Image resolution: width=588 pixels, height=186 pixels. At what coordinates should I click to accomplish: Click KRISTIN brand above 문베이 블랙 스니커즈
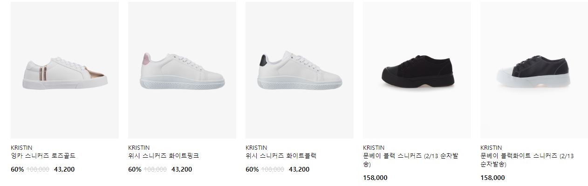coord(374,147)
